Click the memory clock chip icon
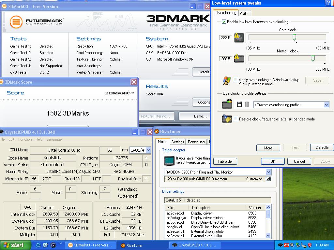The height and width of the screenshot is (250, 334). tap(239, 59)
